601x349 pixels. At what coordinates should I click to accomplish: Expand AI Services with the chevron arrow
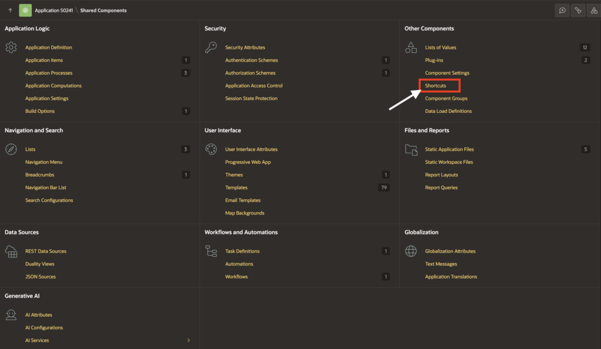click(188, 341)
